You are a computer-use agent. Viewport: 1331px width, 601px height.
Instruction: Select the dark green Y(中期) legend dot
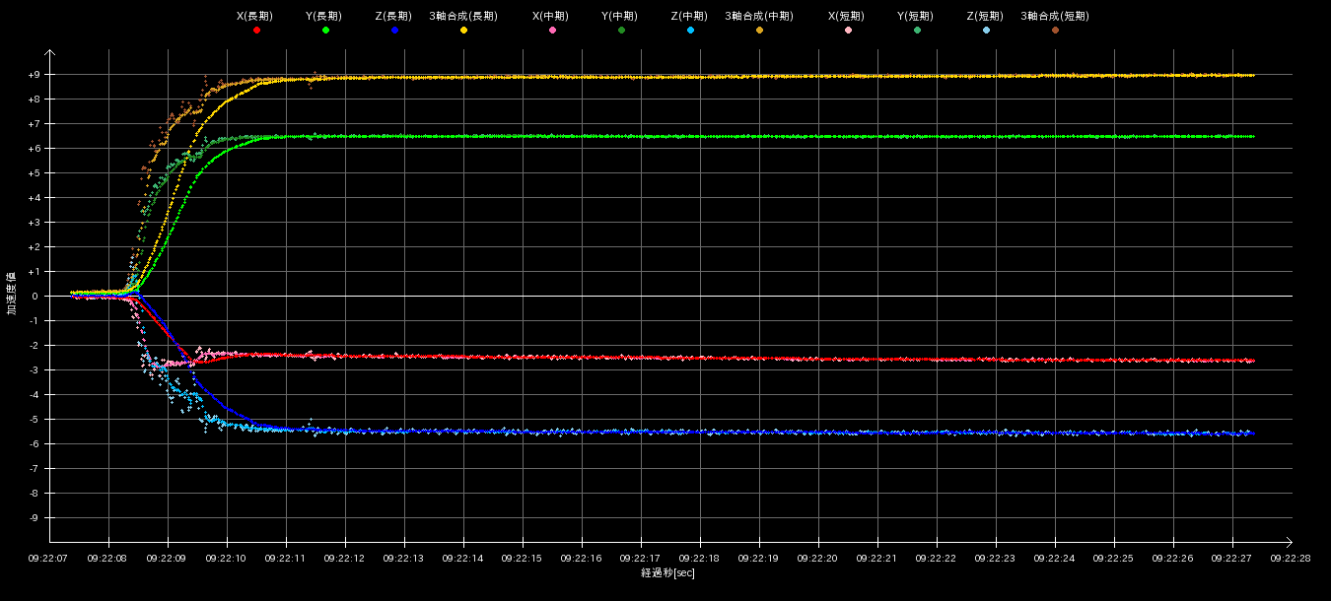621,31
